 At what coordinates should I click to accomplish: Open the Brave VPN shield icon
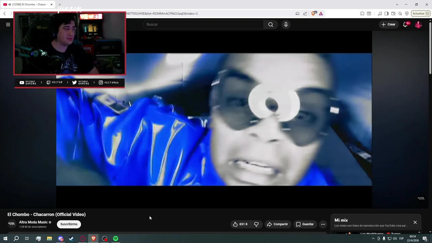pyautogui.click(x=407, y=13)
